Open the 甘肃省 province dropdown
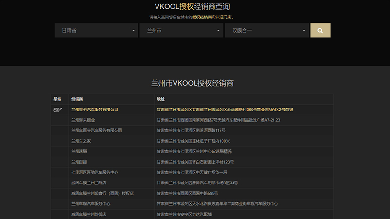390x219 pixels. point(96,31)
